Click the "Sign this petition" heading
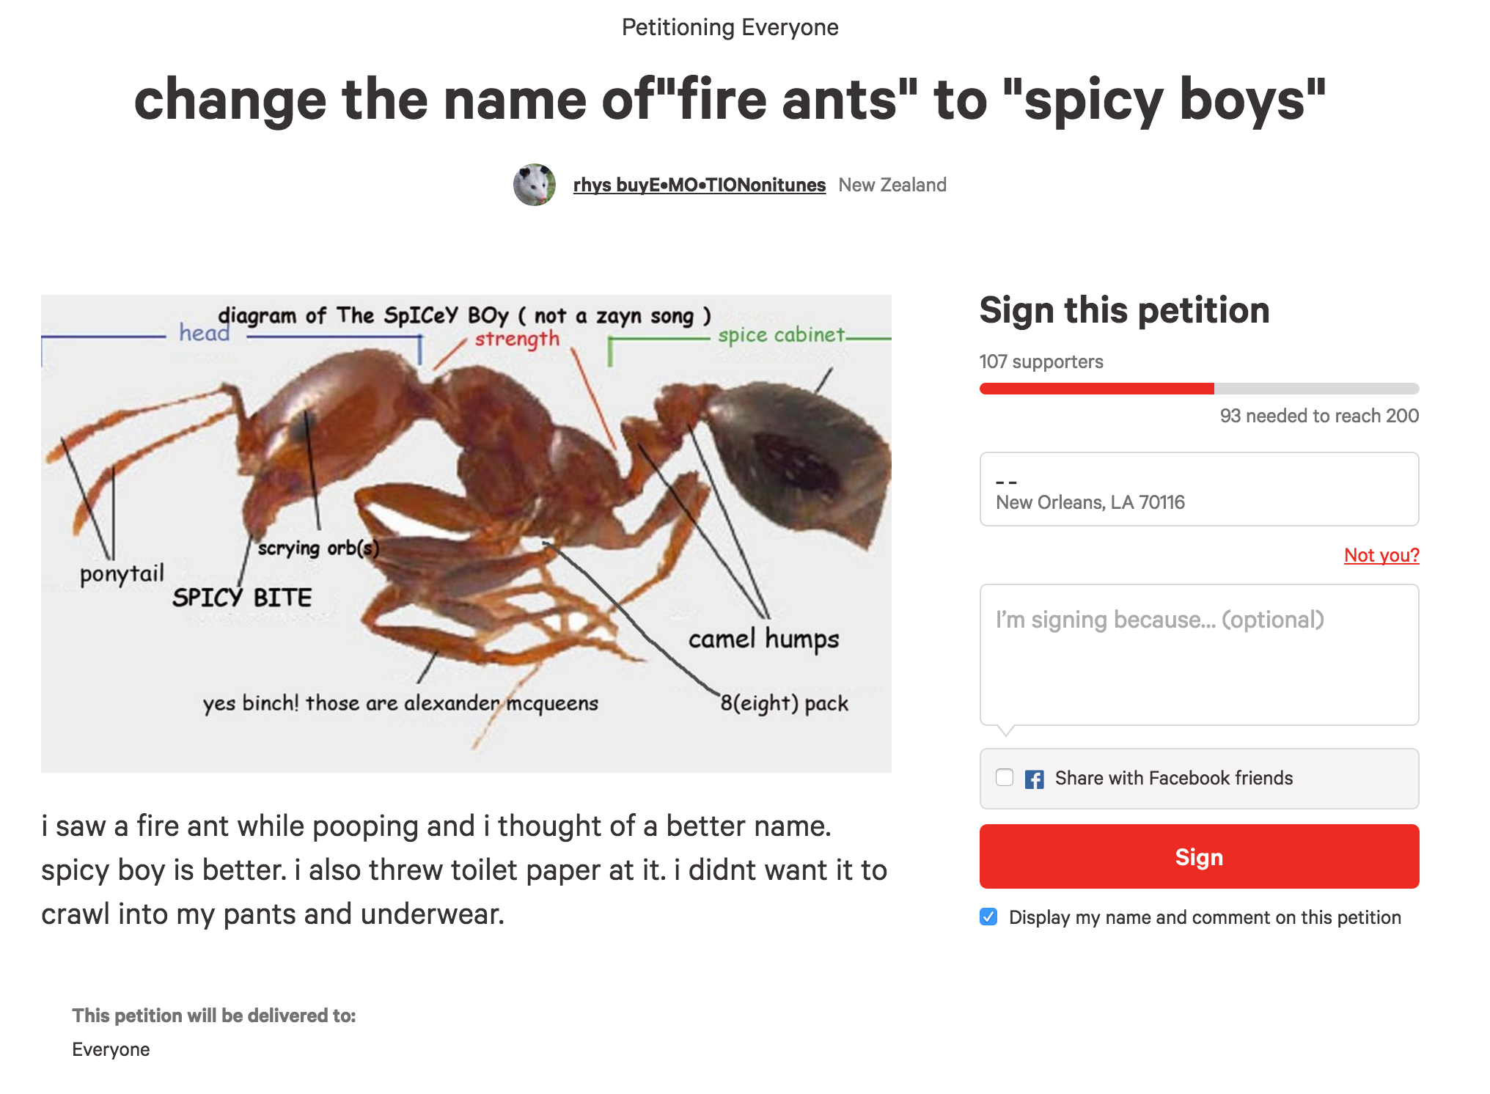This screenshot has width=1490, height=1094. pyautogui.click(x=1124, y=310)
